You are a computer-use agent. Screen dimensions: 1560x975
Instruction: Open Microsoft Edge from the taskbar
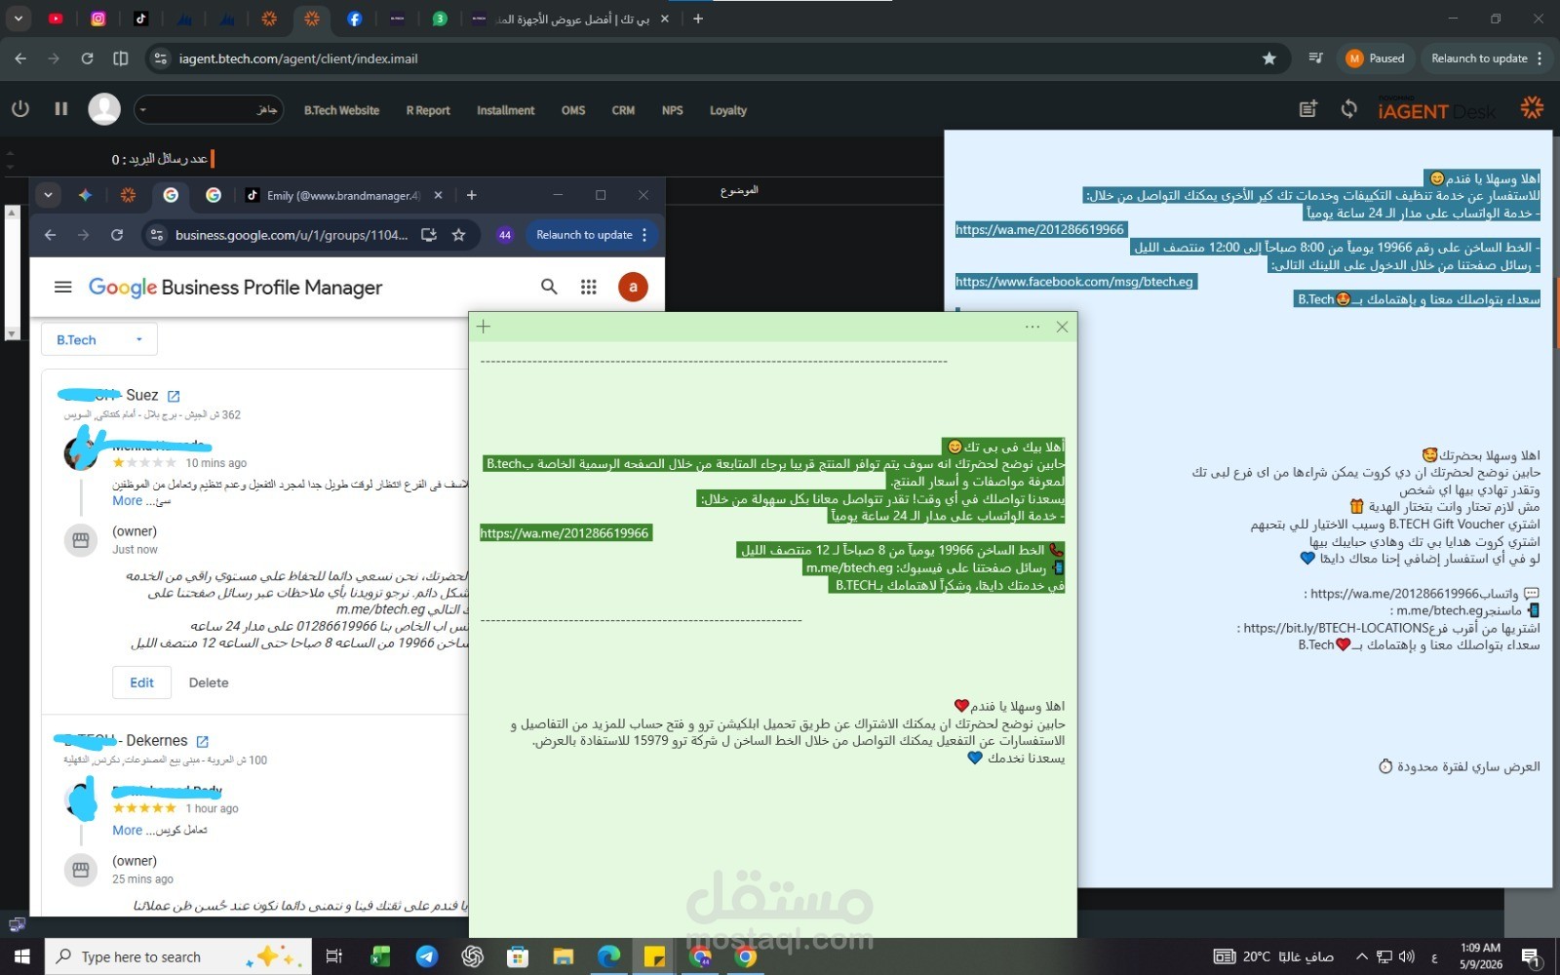608,956
